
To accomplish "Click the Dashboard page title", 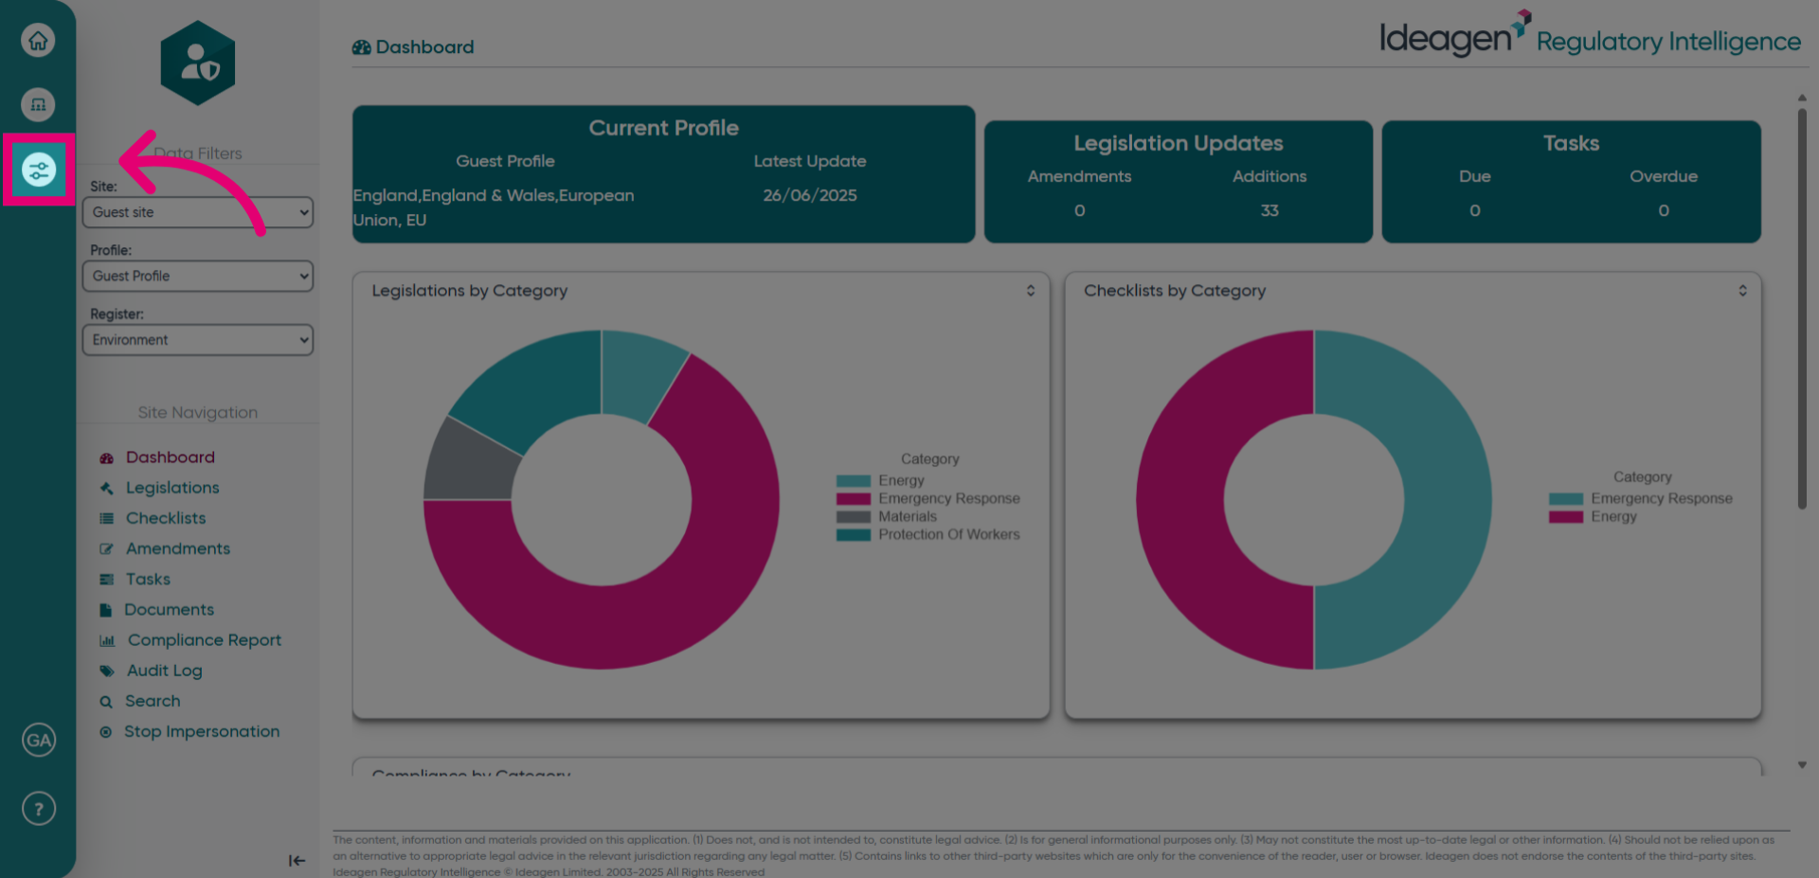I will pyautogui.click(x=424, y=47).
